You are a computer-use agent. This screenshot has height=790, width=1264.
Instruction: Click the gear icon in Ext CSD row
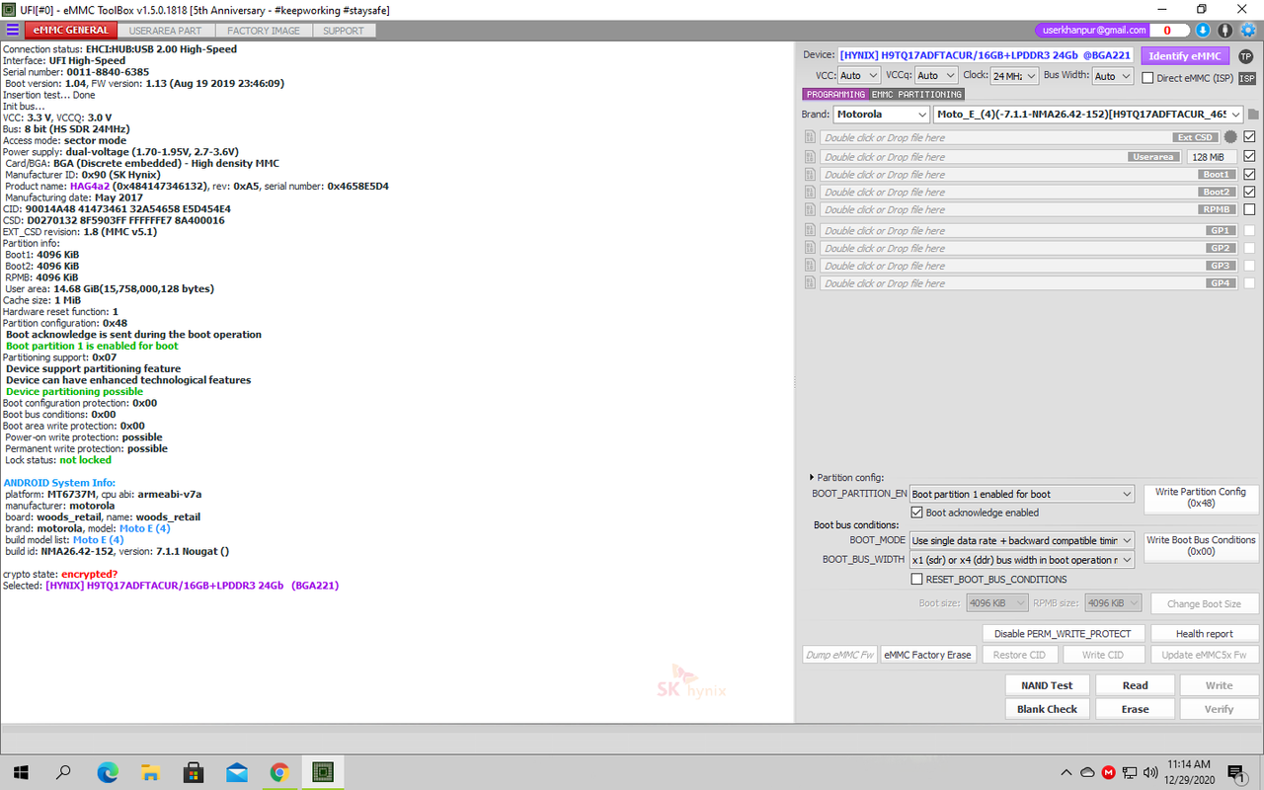1230,137
